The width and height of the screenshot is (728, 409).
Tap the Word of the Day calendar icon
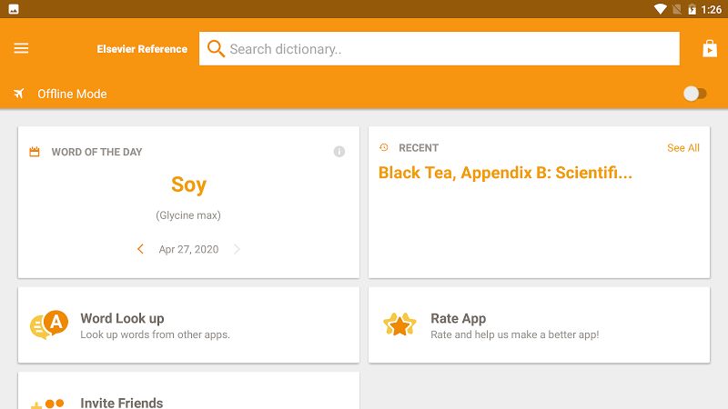coord(35,152)
